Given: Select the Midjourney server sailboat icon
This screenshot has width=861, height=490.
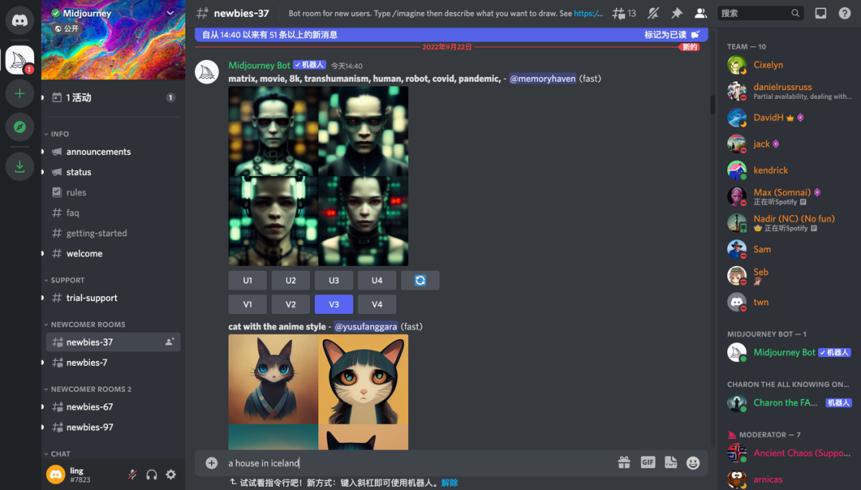Looking at the screenshot, I should pyautogui.click(x=20, y=59).
